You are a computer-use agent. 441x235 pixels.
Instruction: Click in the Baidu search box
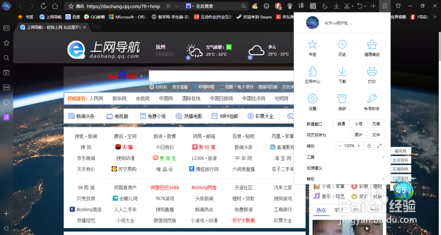click(x=221, y=76)
